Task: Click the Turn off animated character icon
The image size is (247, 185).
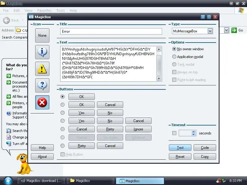Action: tap(9, 143)
